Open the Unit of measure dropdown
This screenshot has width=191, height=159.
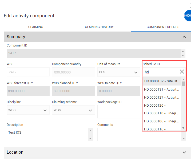118,72
